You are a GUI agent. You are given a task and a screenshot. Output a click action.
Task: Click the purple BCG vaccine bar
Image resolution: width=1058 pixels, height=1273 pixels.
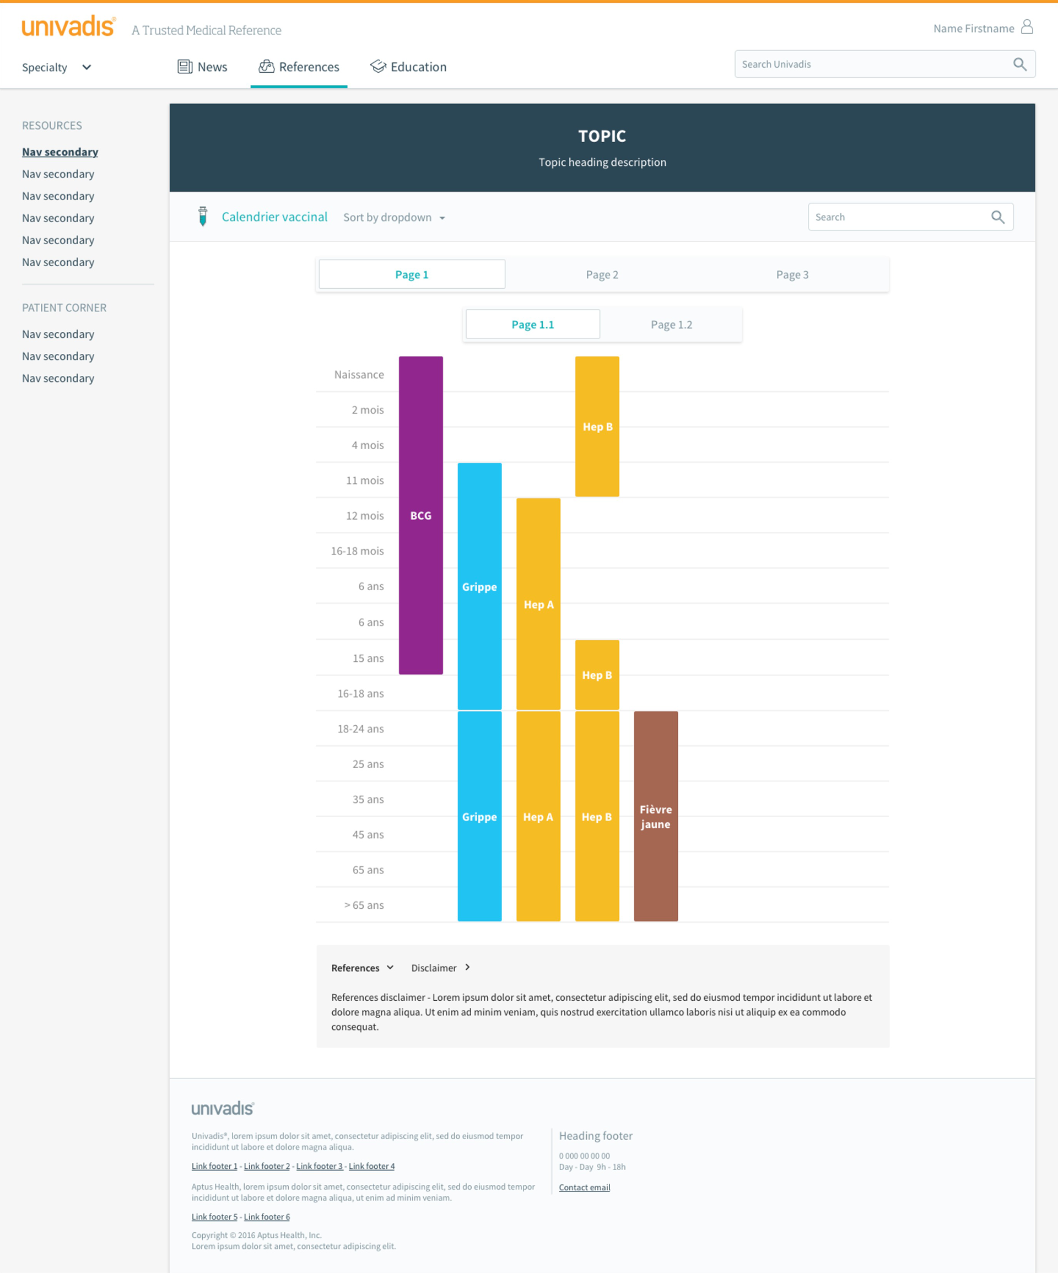(x=421, y=515)
